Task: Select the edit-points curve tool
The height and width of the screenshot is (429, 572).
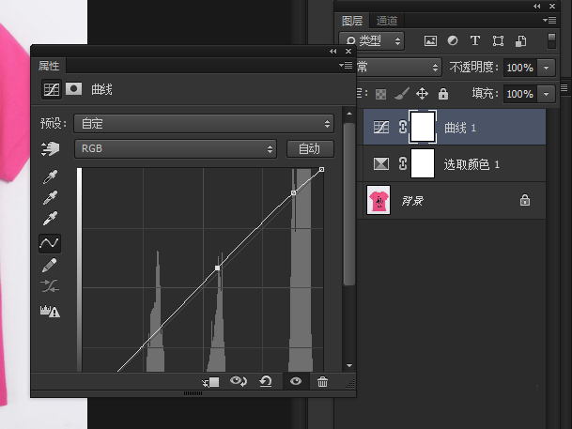Action: 50,242
